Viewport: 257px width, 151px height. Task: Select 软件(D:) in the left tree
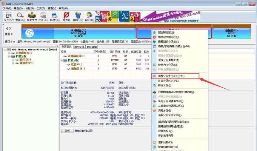(x=25, y=60)
